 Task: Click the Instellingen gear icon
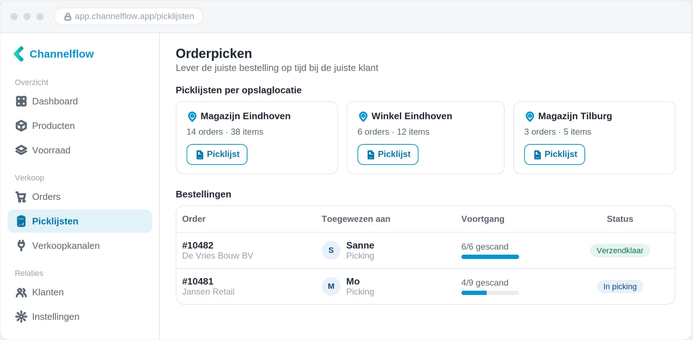pyautogui.click(x=21, y=317)
